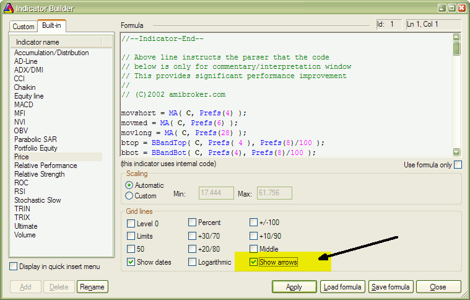Enable the Logarithmic grid checkbox
Image resolution: width=470 pixels, height=300 pixels.
[193, 262]
